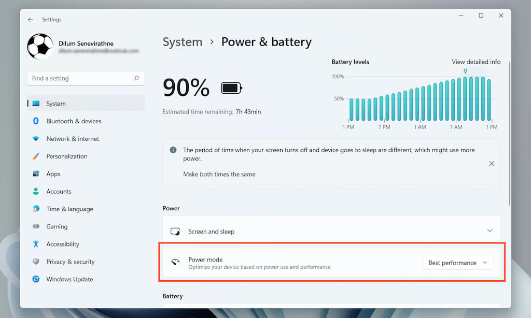The width and height of the screenshot is (531, 318).
Task: Click the Network & internet Wi-Fi icon
Action: [36, 139]
